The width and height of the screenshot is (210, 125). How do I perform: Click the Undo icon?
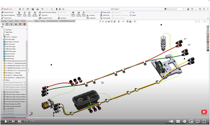pos(42,9)
